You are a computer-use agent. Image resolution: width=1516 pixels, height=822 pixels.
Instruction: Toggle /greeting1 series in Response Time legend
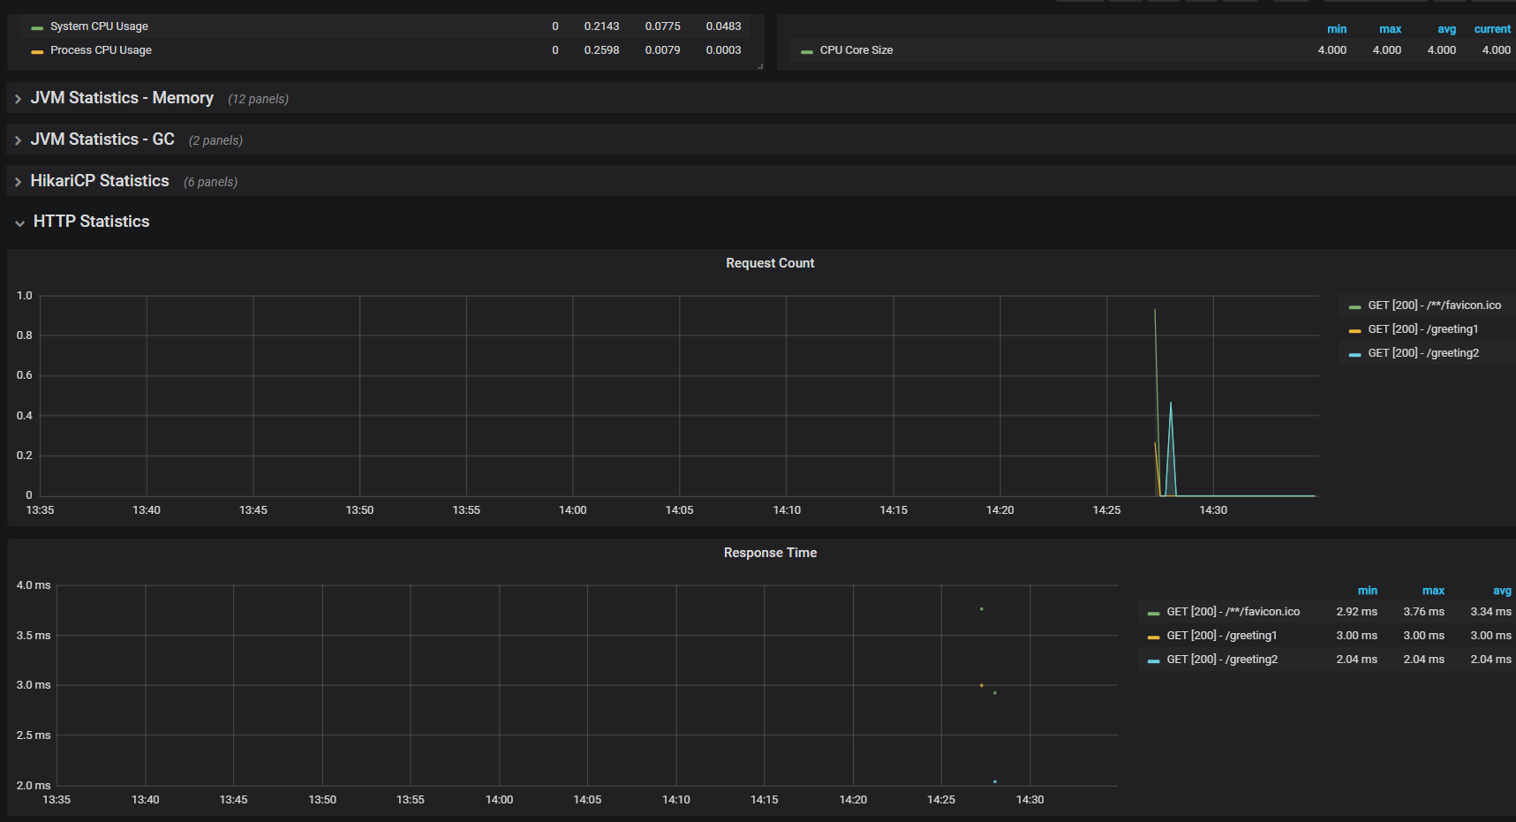tap(1222, 636)
